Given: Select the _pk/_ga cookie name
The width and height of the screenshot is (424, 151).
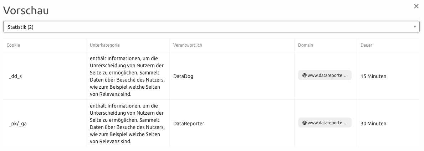Looking at the screenshot, I should coord(17,124).
